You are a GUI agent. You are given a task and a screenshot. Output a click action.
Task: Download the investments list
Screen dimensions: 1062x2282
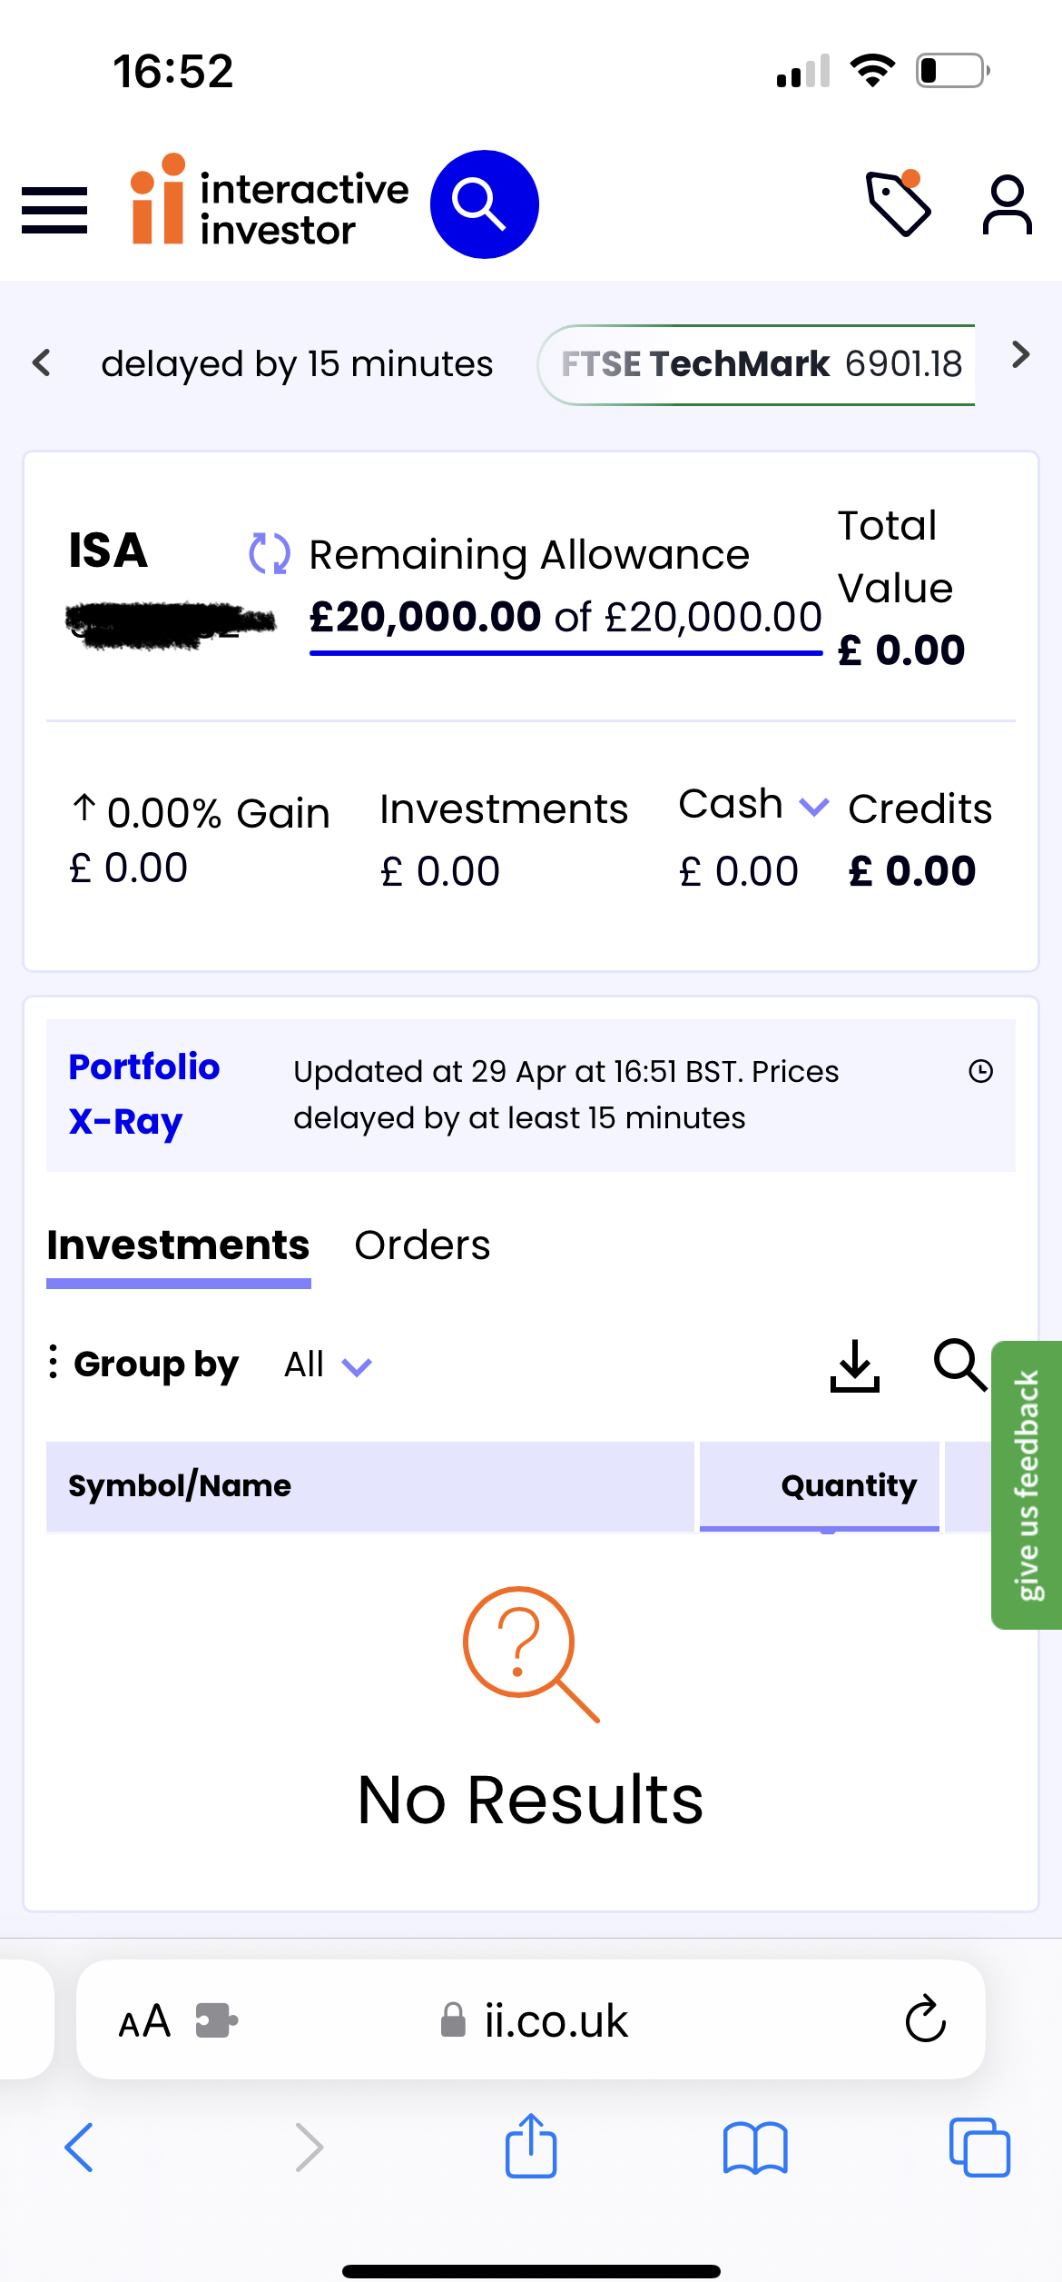tap(854, 1365)
